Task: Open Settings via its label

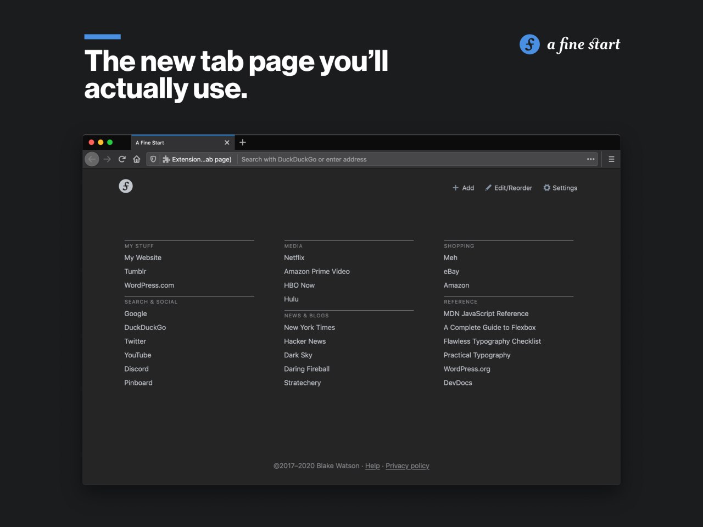Action: pyautogui.click(x=565, y=188)
